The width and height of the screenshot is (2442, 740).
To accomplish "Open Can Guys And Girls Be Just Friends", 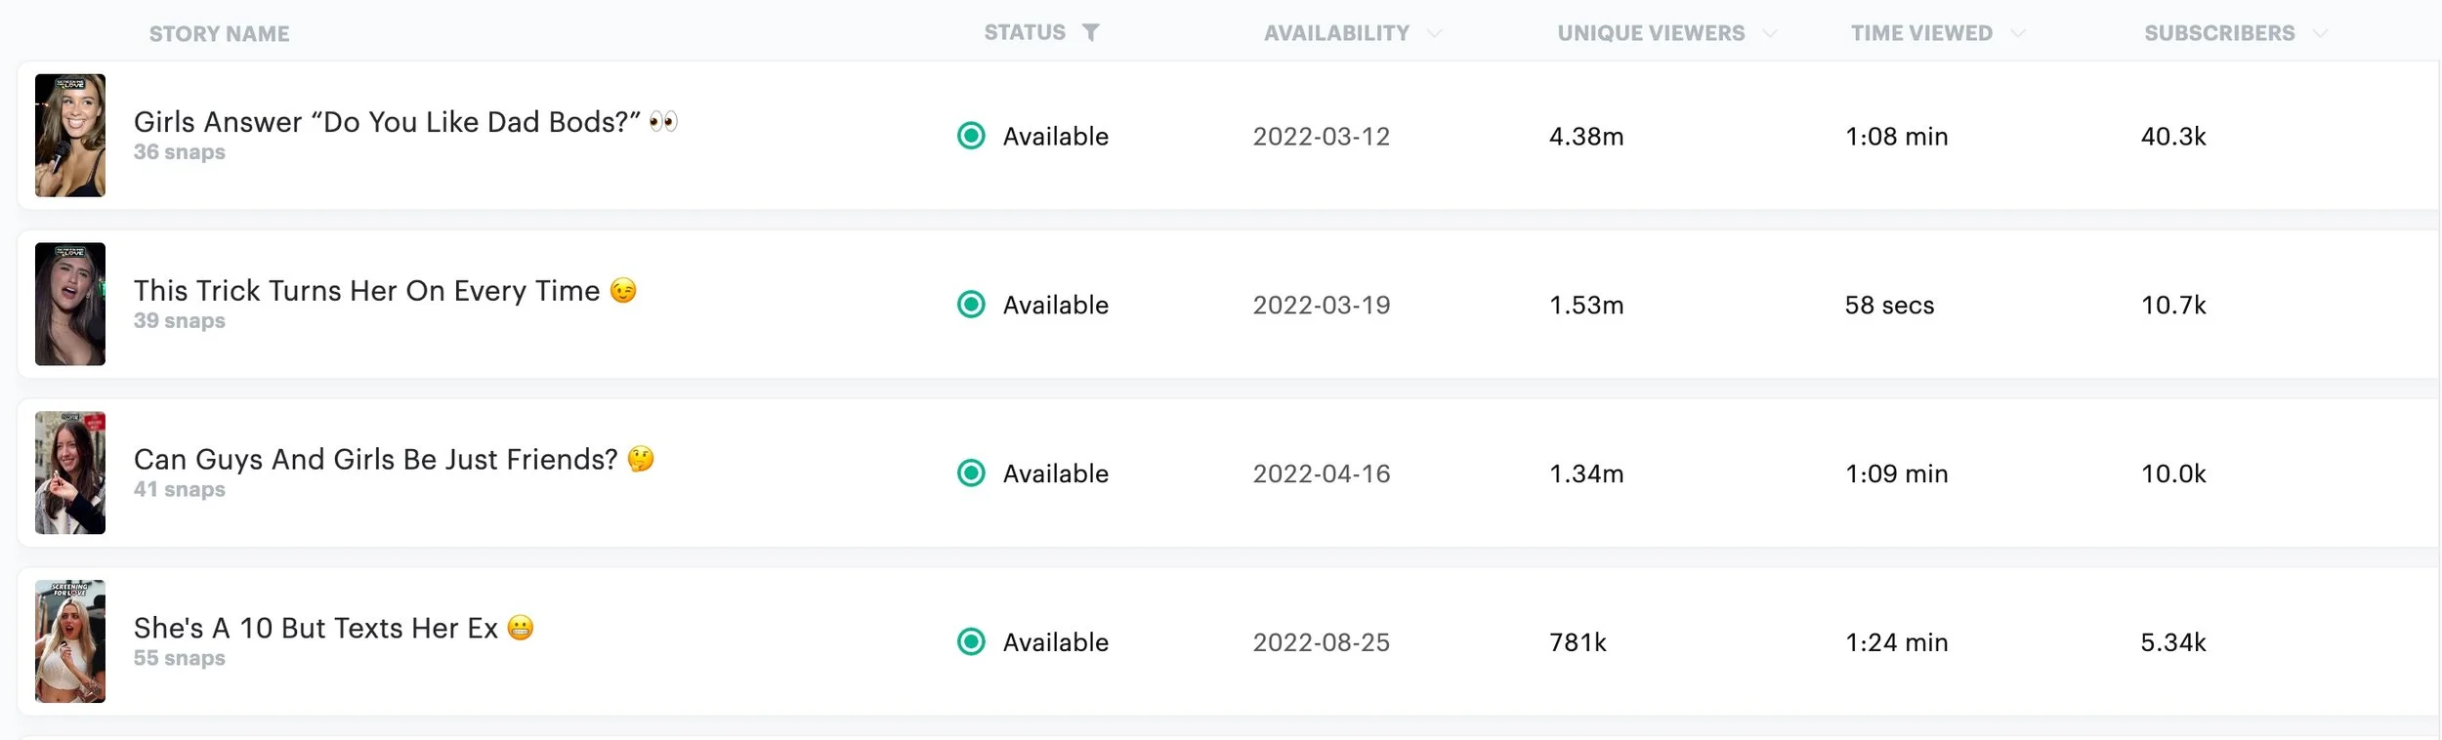I will click(394, 460).
